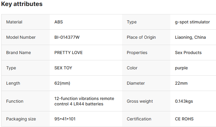Click the Certification label cell

pos(146,119)
